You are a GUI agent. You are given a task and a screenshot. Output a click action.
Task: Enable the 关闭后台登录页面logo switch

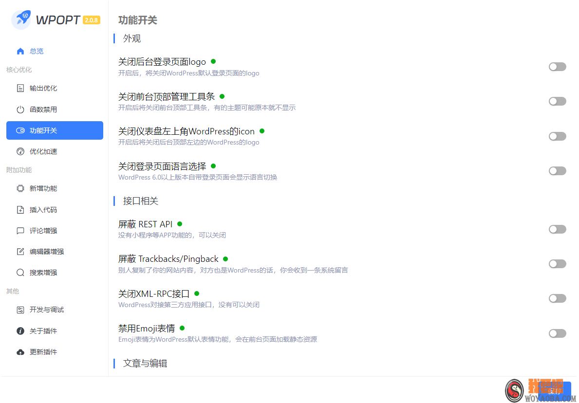557,67
